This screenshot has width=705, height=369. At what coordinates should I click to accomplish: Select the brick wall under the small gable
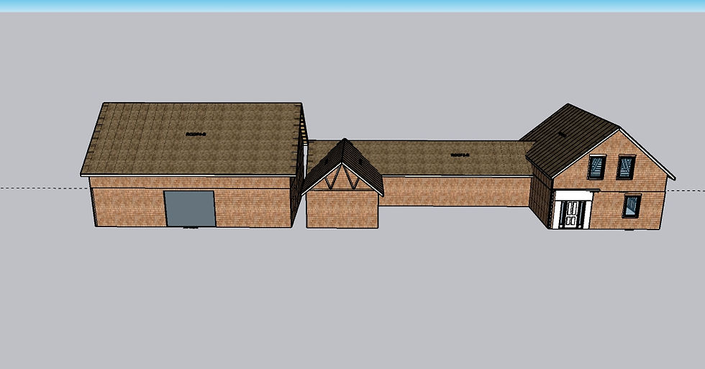pyautogui.click(x=342, y=209)
